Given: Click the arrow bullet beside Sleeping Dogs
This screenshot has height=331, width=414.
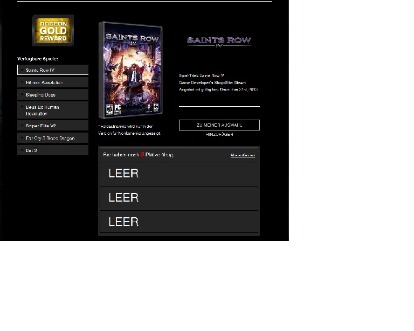Looking at the screenshot, I should coord(22,94).
